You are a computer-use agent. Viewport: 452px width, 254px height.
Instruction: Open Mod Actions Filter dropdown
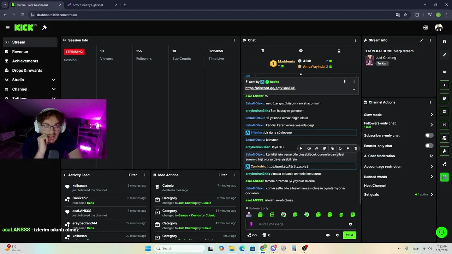click(222, 175)
